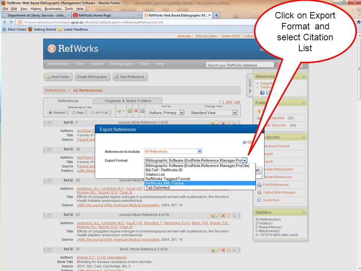Click the Firefox back arrow button
Image resolution: width=361 pixels, height=271 pixels.
coord(5,22)
